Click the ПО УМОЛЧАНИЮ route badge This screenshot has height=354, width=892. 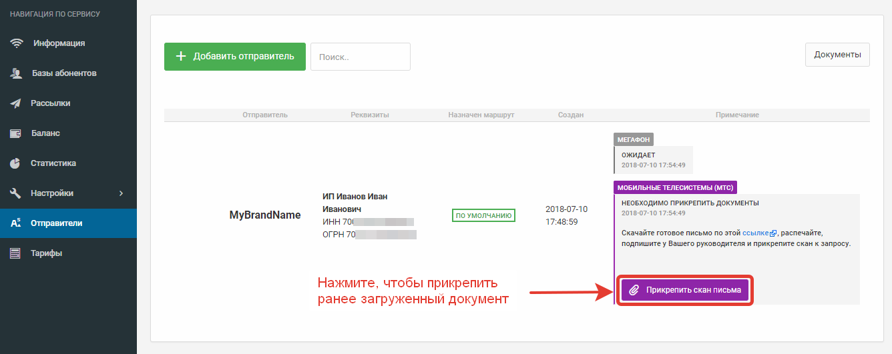[x=483, y=215]
